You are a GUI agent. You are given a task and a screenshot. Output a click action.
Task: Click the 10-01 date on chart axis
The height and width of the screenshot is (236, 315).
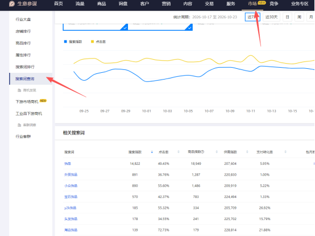147,111
